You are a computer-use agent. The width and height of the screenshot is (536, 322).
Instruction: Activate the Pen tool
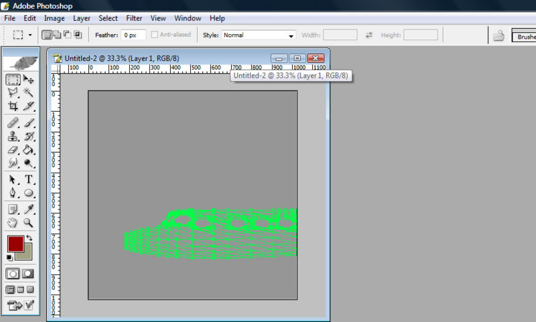pos(13,193)
